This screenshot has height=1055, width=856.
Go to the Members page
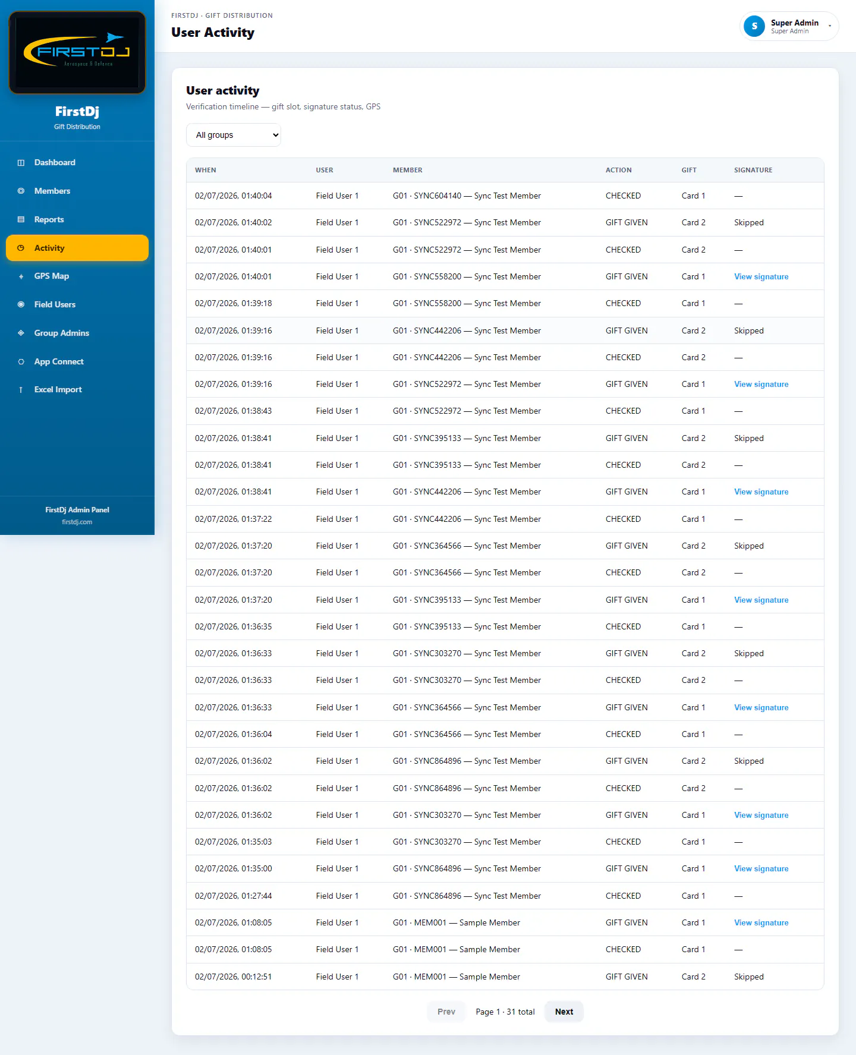pyautogui.click(x=77, y=191)
